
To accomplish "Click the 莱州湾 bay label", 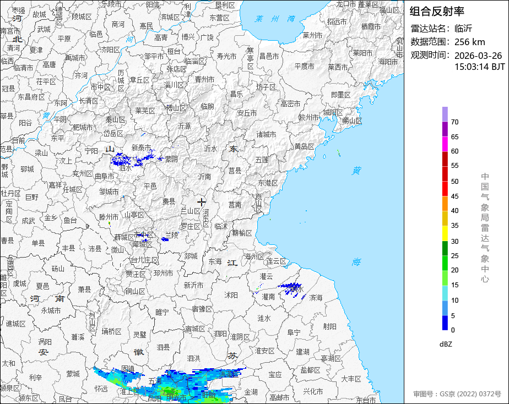I will 275,19.
